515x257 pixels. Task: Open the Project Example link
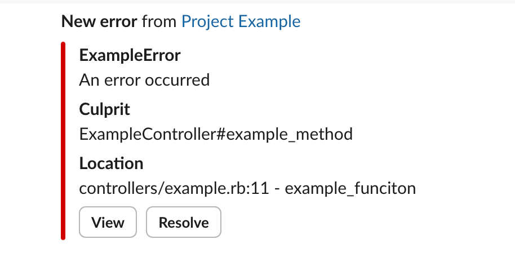tap(241, 21)
